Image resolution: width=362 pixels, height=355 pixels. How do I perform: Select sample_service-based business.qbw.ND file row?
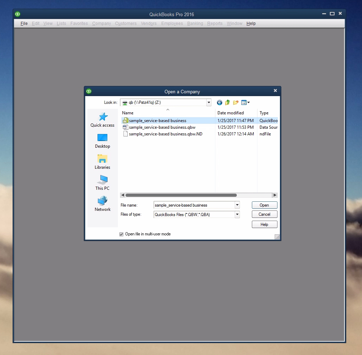200,134
